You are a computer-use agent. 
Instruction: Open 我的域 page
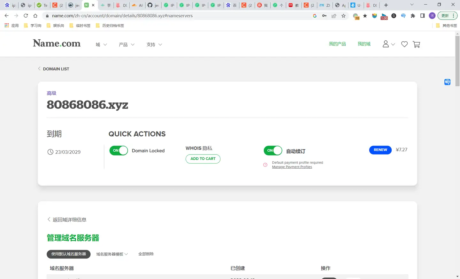(364, 44)
